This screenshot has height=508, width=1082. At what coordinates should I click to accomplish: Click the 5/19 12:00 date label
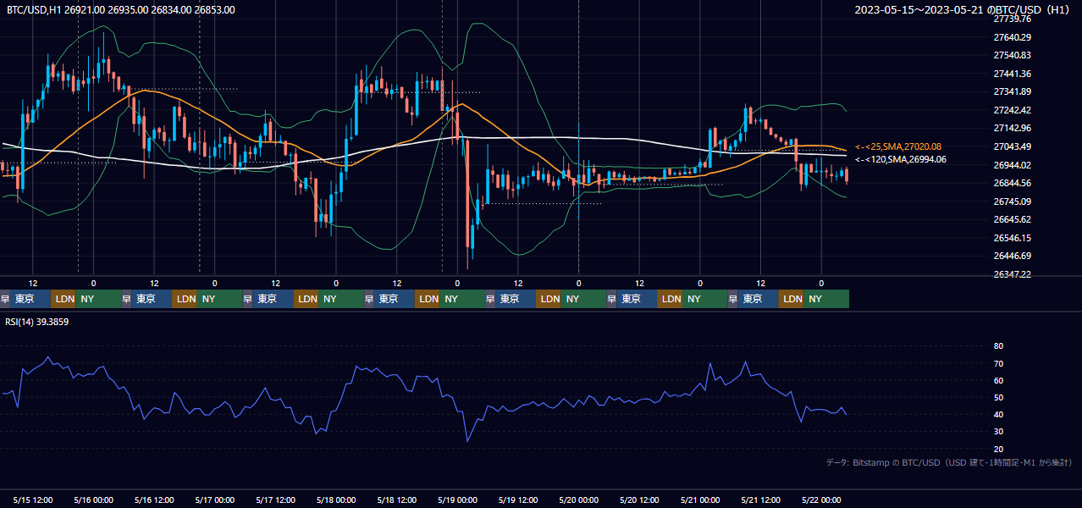518,500
